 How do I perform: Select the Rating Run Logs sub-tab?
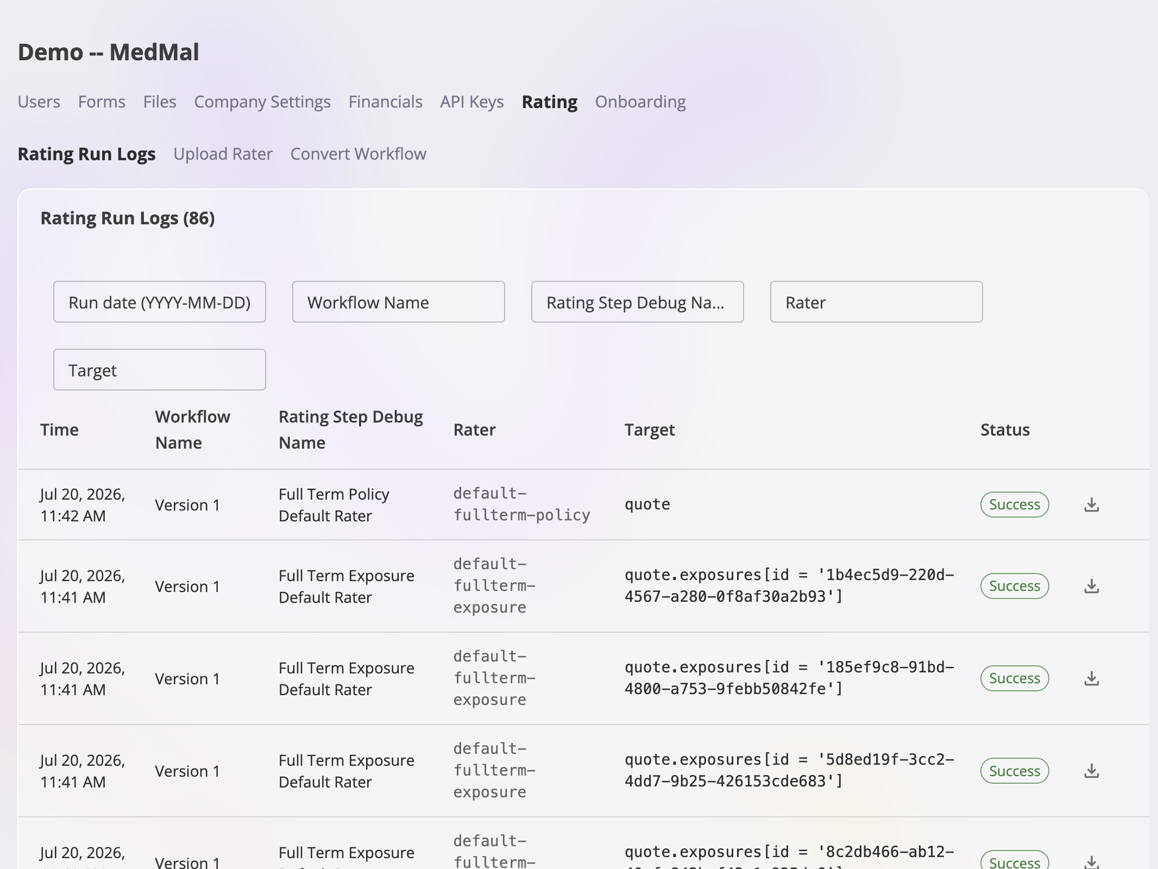(87, 154)
